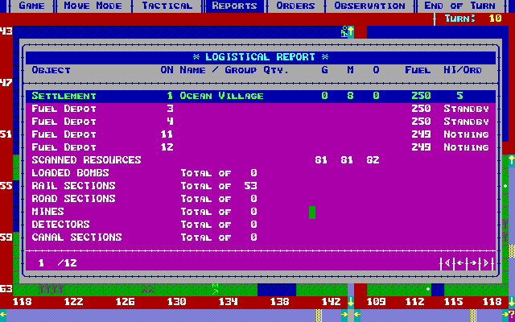Click white dot marker above coordinate 115

[427, 289]
